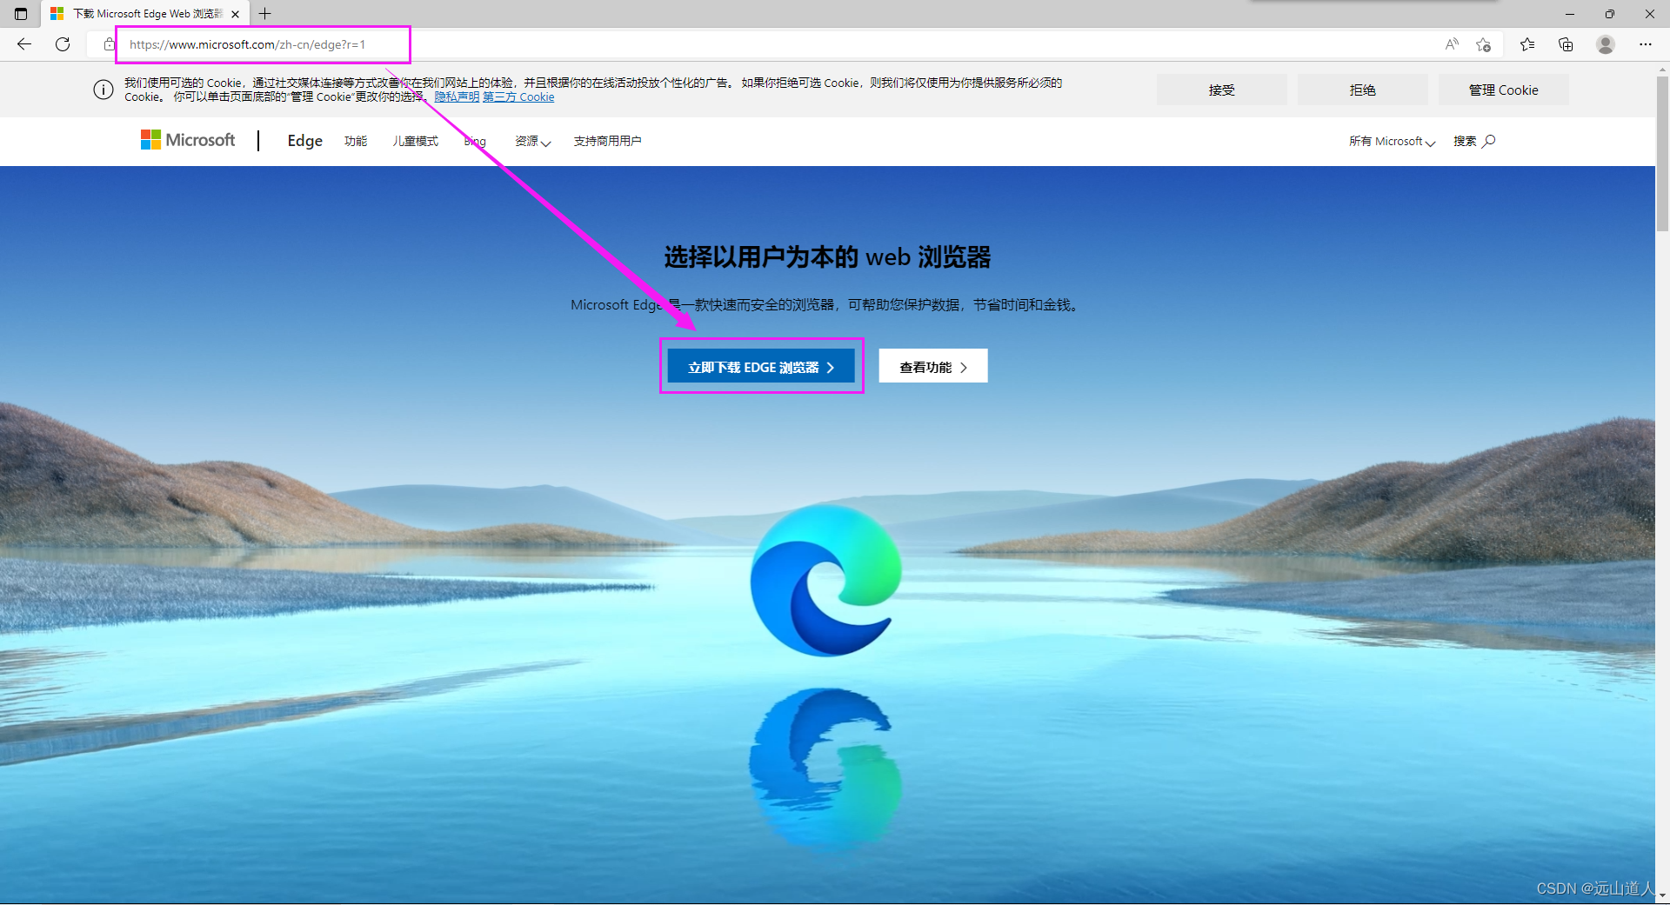Open Settings and more ellipsis menu
Image resolution: width=1670 pixels, height=905 pixels.
(1646, 44)
